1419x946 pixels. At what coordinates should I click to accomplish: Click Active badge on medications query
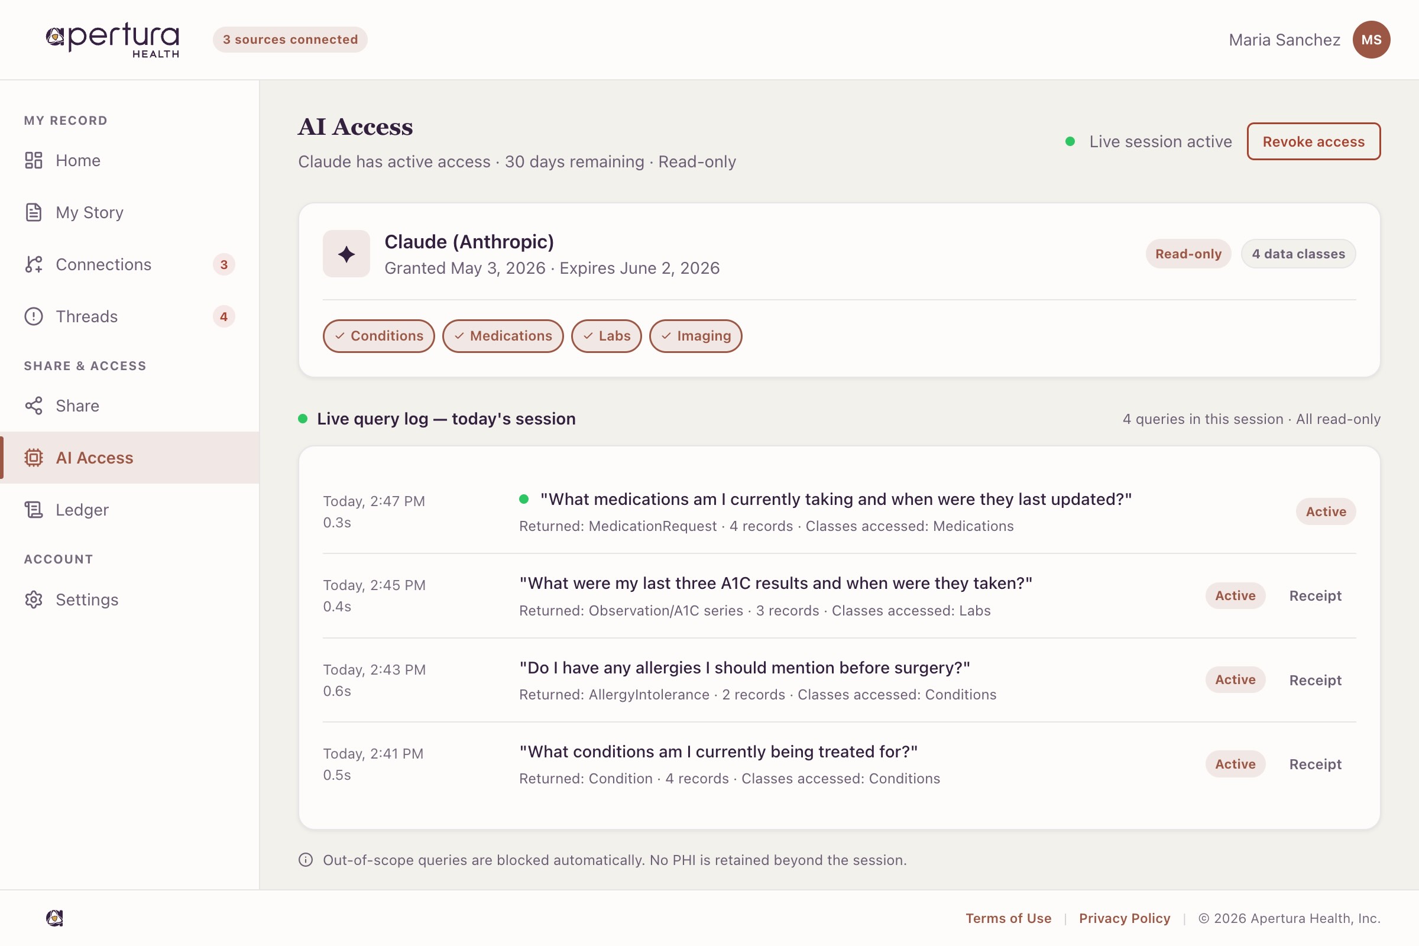pos(1326,511)
